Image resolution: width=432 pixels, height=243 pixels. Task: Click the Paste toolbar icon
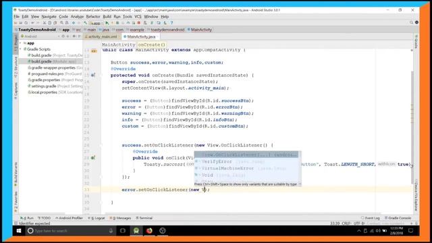tap(55, 23)
